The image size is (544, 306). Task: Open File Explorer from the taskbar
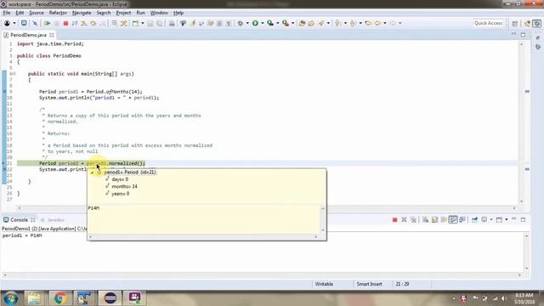pos(34,297)
